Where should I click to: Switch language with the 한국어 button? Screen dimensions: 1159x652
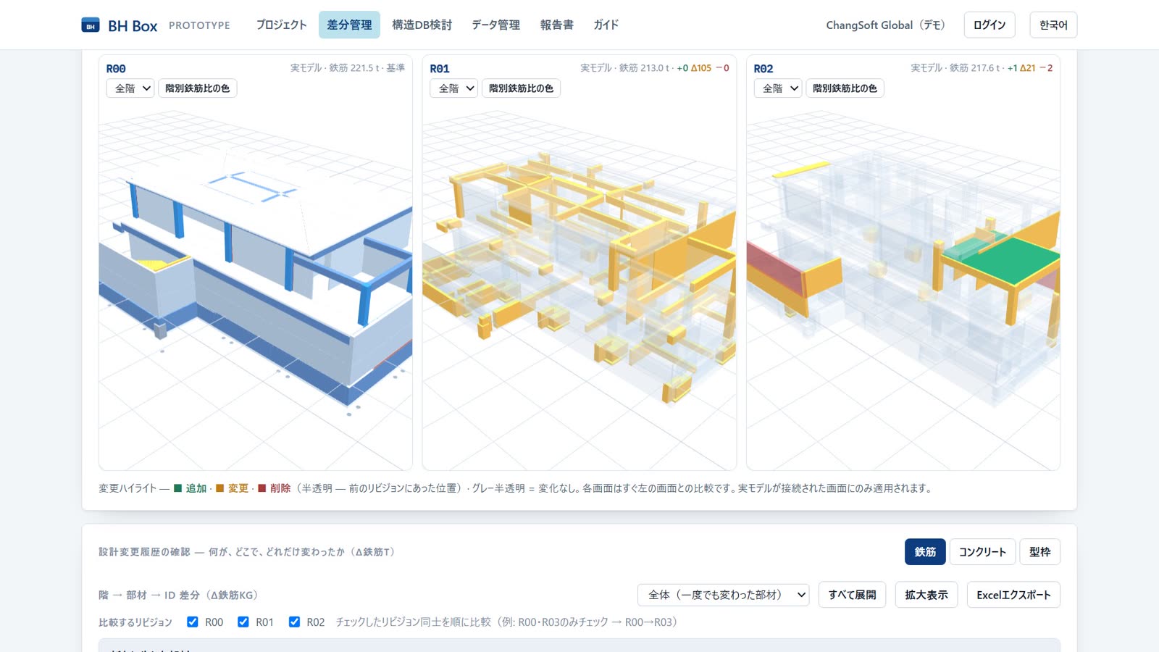point(1053,25)
